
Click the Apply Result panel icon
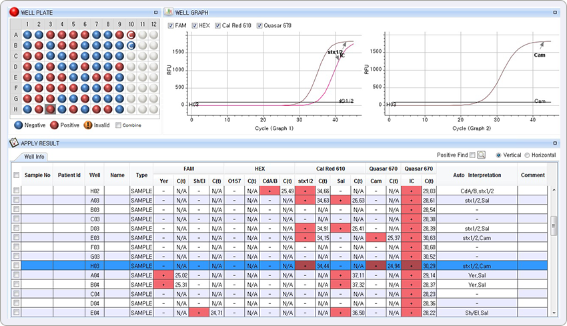[x=13, y=143]
